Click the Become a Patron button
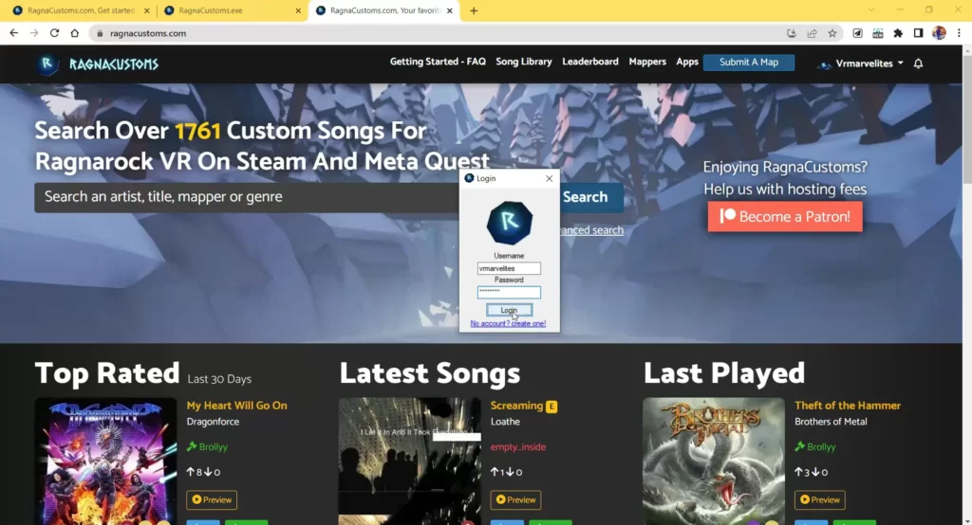Image resolution: width=972 pixels, height=525 pixels. (x=785, y=217)
